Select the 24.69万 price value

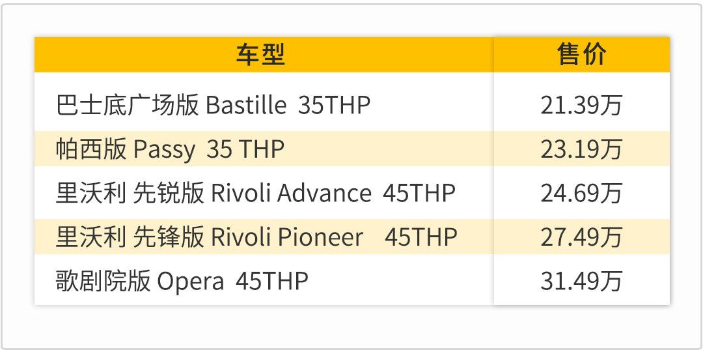[x=581, y=193]
